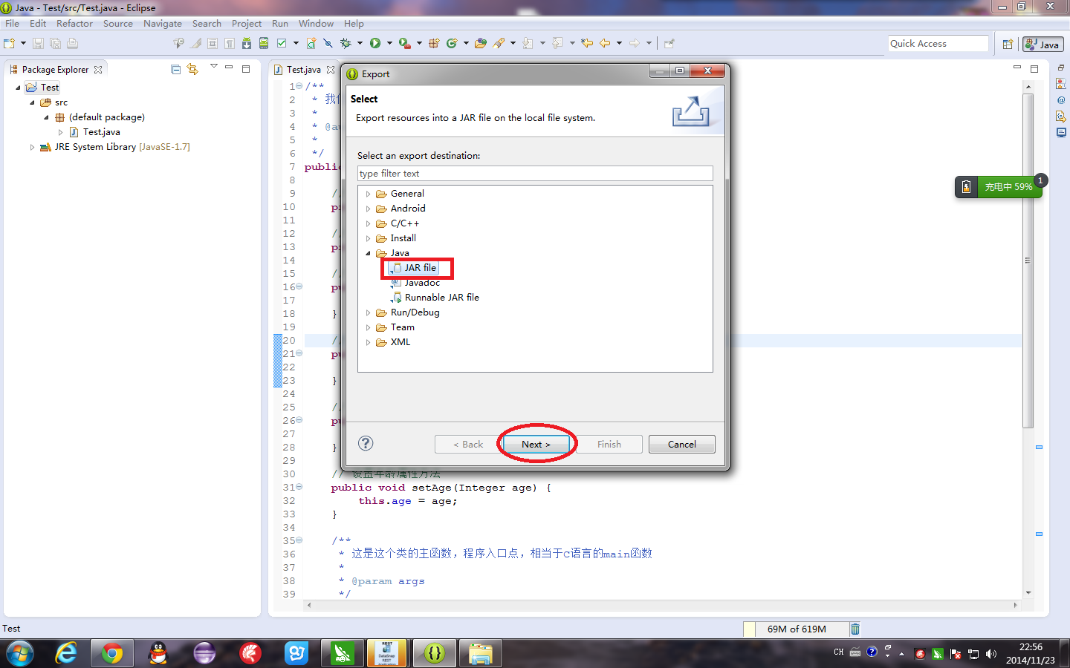Select Test.java in Package Explorer
Screen dimensions: 1070x668
click(x=94, y=132)
